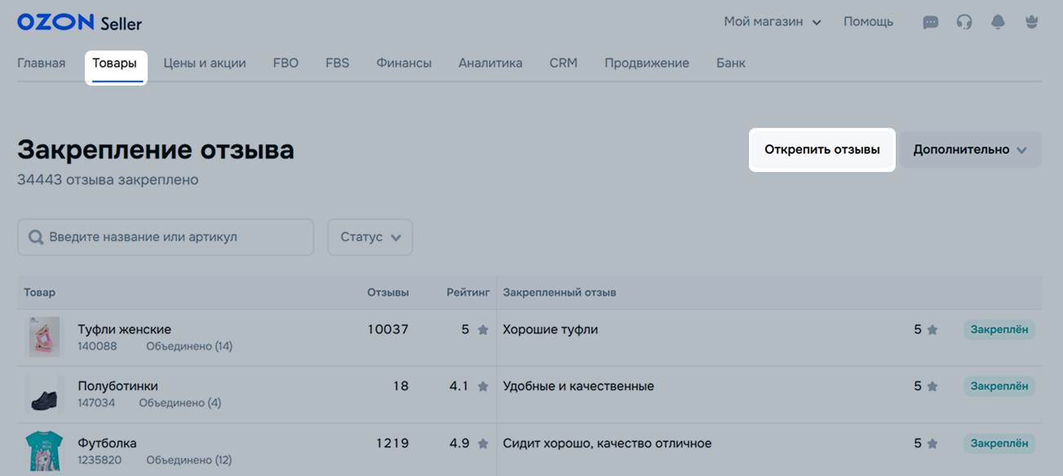Click the headset support icon

964,23
